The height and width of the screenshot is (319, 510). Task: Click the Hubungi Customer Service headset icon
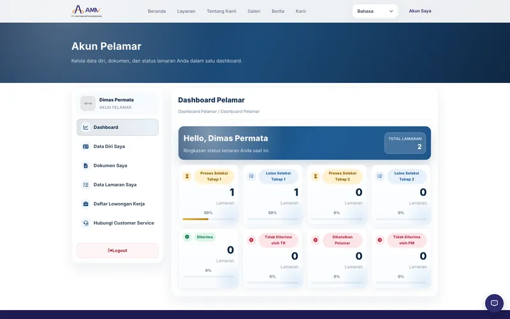click(85, 223)
